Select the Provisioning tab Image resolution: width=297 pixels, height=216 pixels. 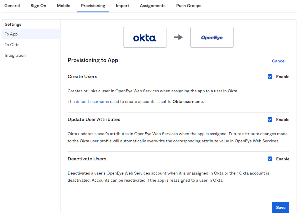click(93, 6)
